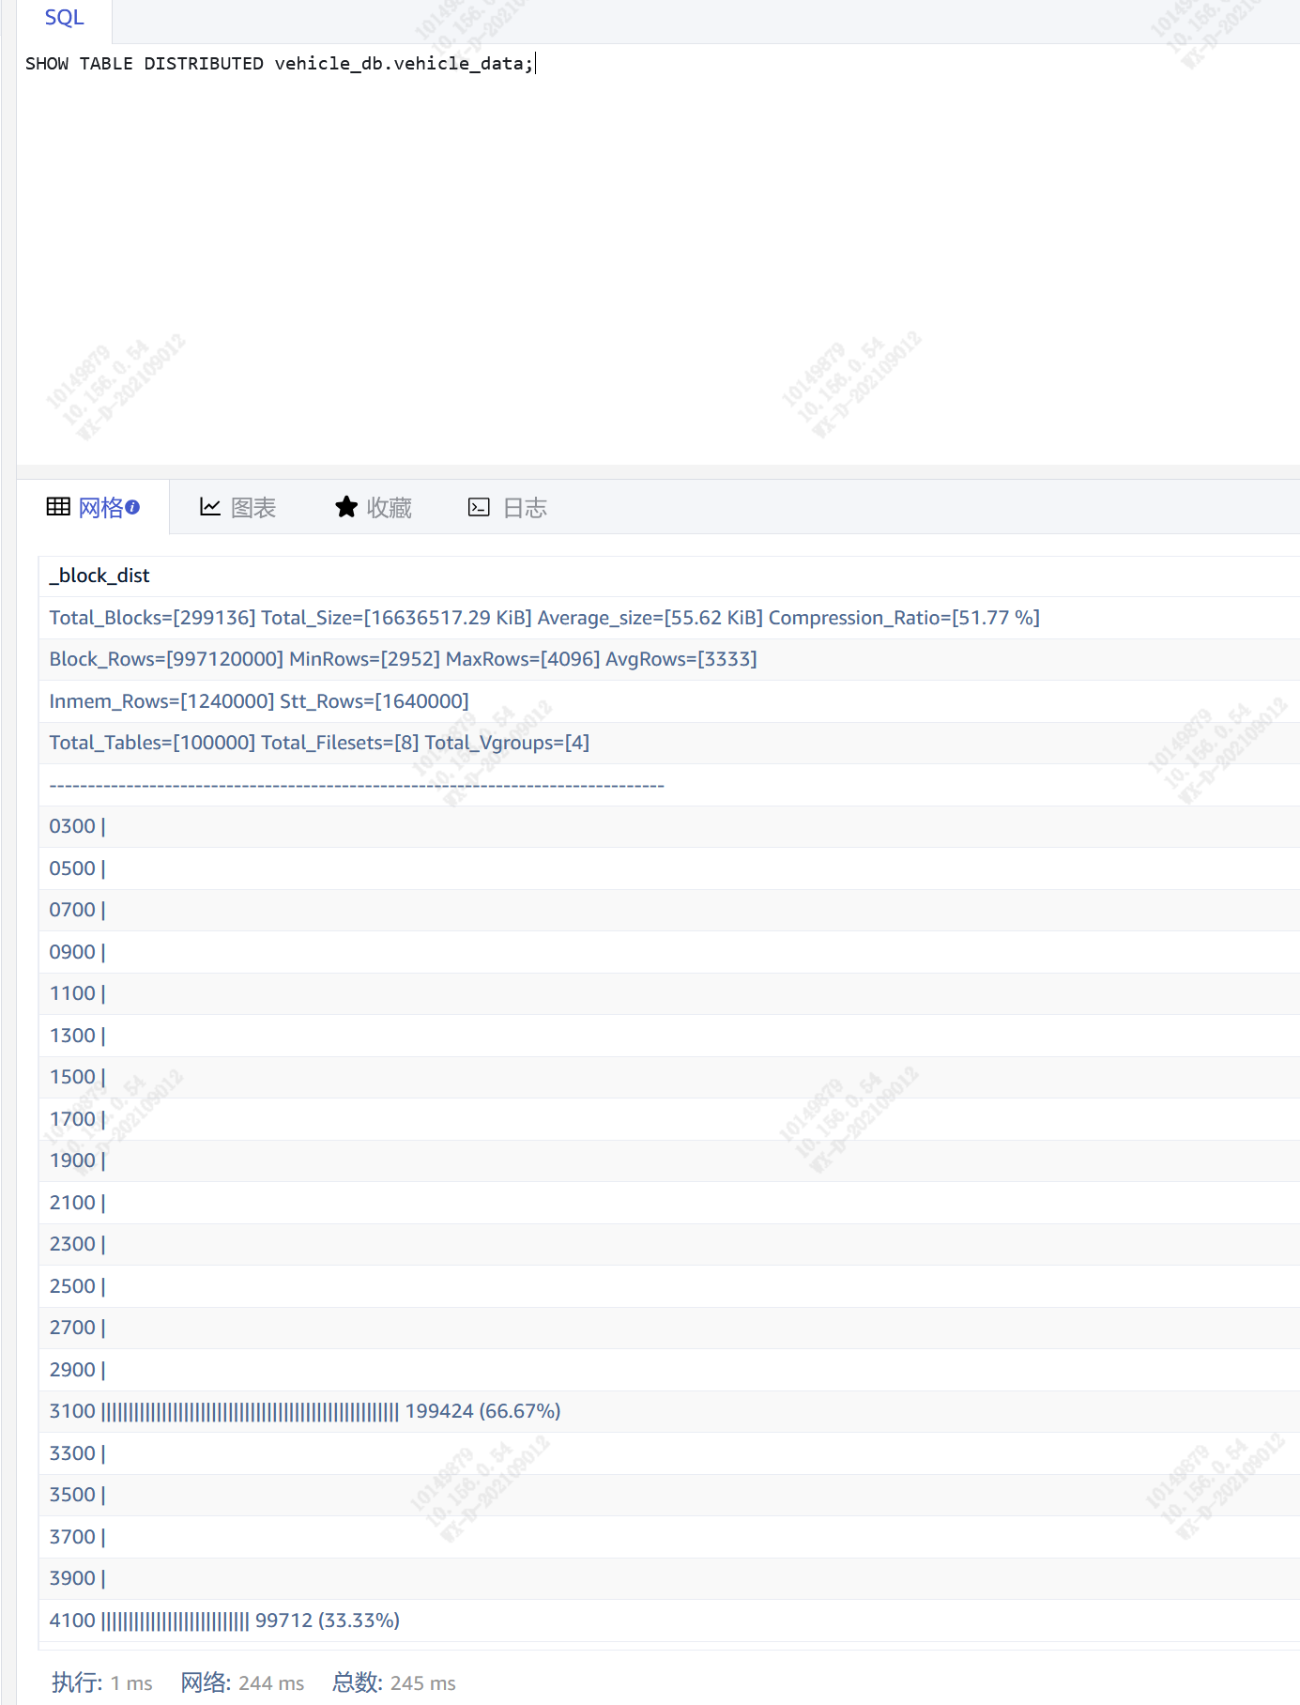Click the 4100 histogram bar row

click(x=224, y=1621)
